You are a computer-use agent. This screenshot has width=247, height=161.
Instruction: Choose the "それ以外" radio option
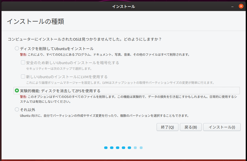pos(17,109)
